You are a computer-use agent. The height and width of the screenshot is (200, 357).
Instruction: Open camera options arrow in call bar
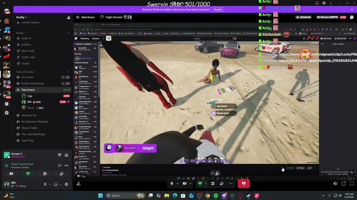190,184
